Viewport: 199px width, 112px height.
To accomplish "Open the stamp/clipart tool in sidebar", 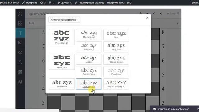I will click(20, 62).
